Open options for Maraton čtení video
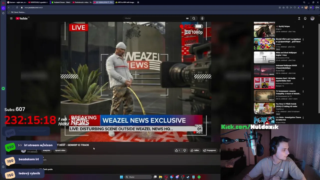The width and height of the screenshot is (320, 180). 303,78
